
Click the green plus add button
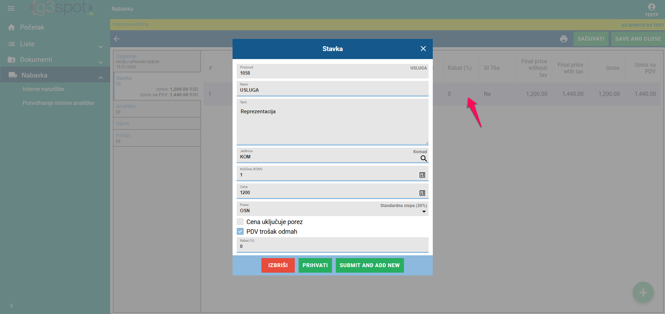(643, 292)
